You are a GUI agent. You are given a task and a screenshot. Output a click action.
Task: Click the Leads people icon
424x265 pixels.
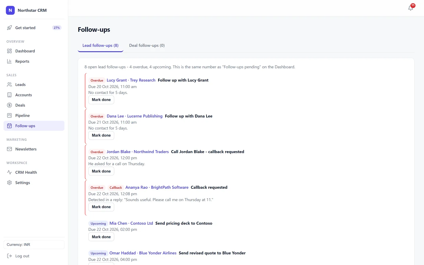(9, 85)
